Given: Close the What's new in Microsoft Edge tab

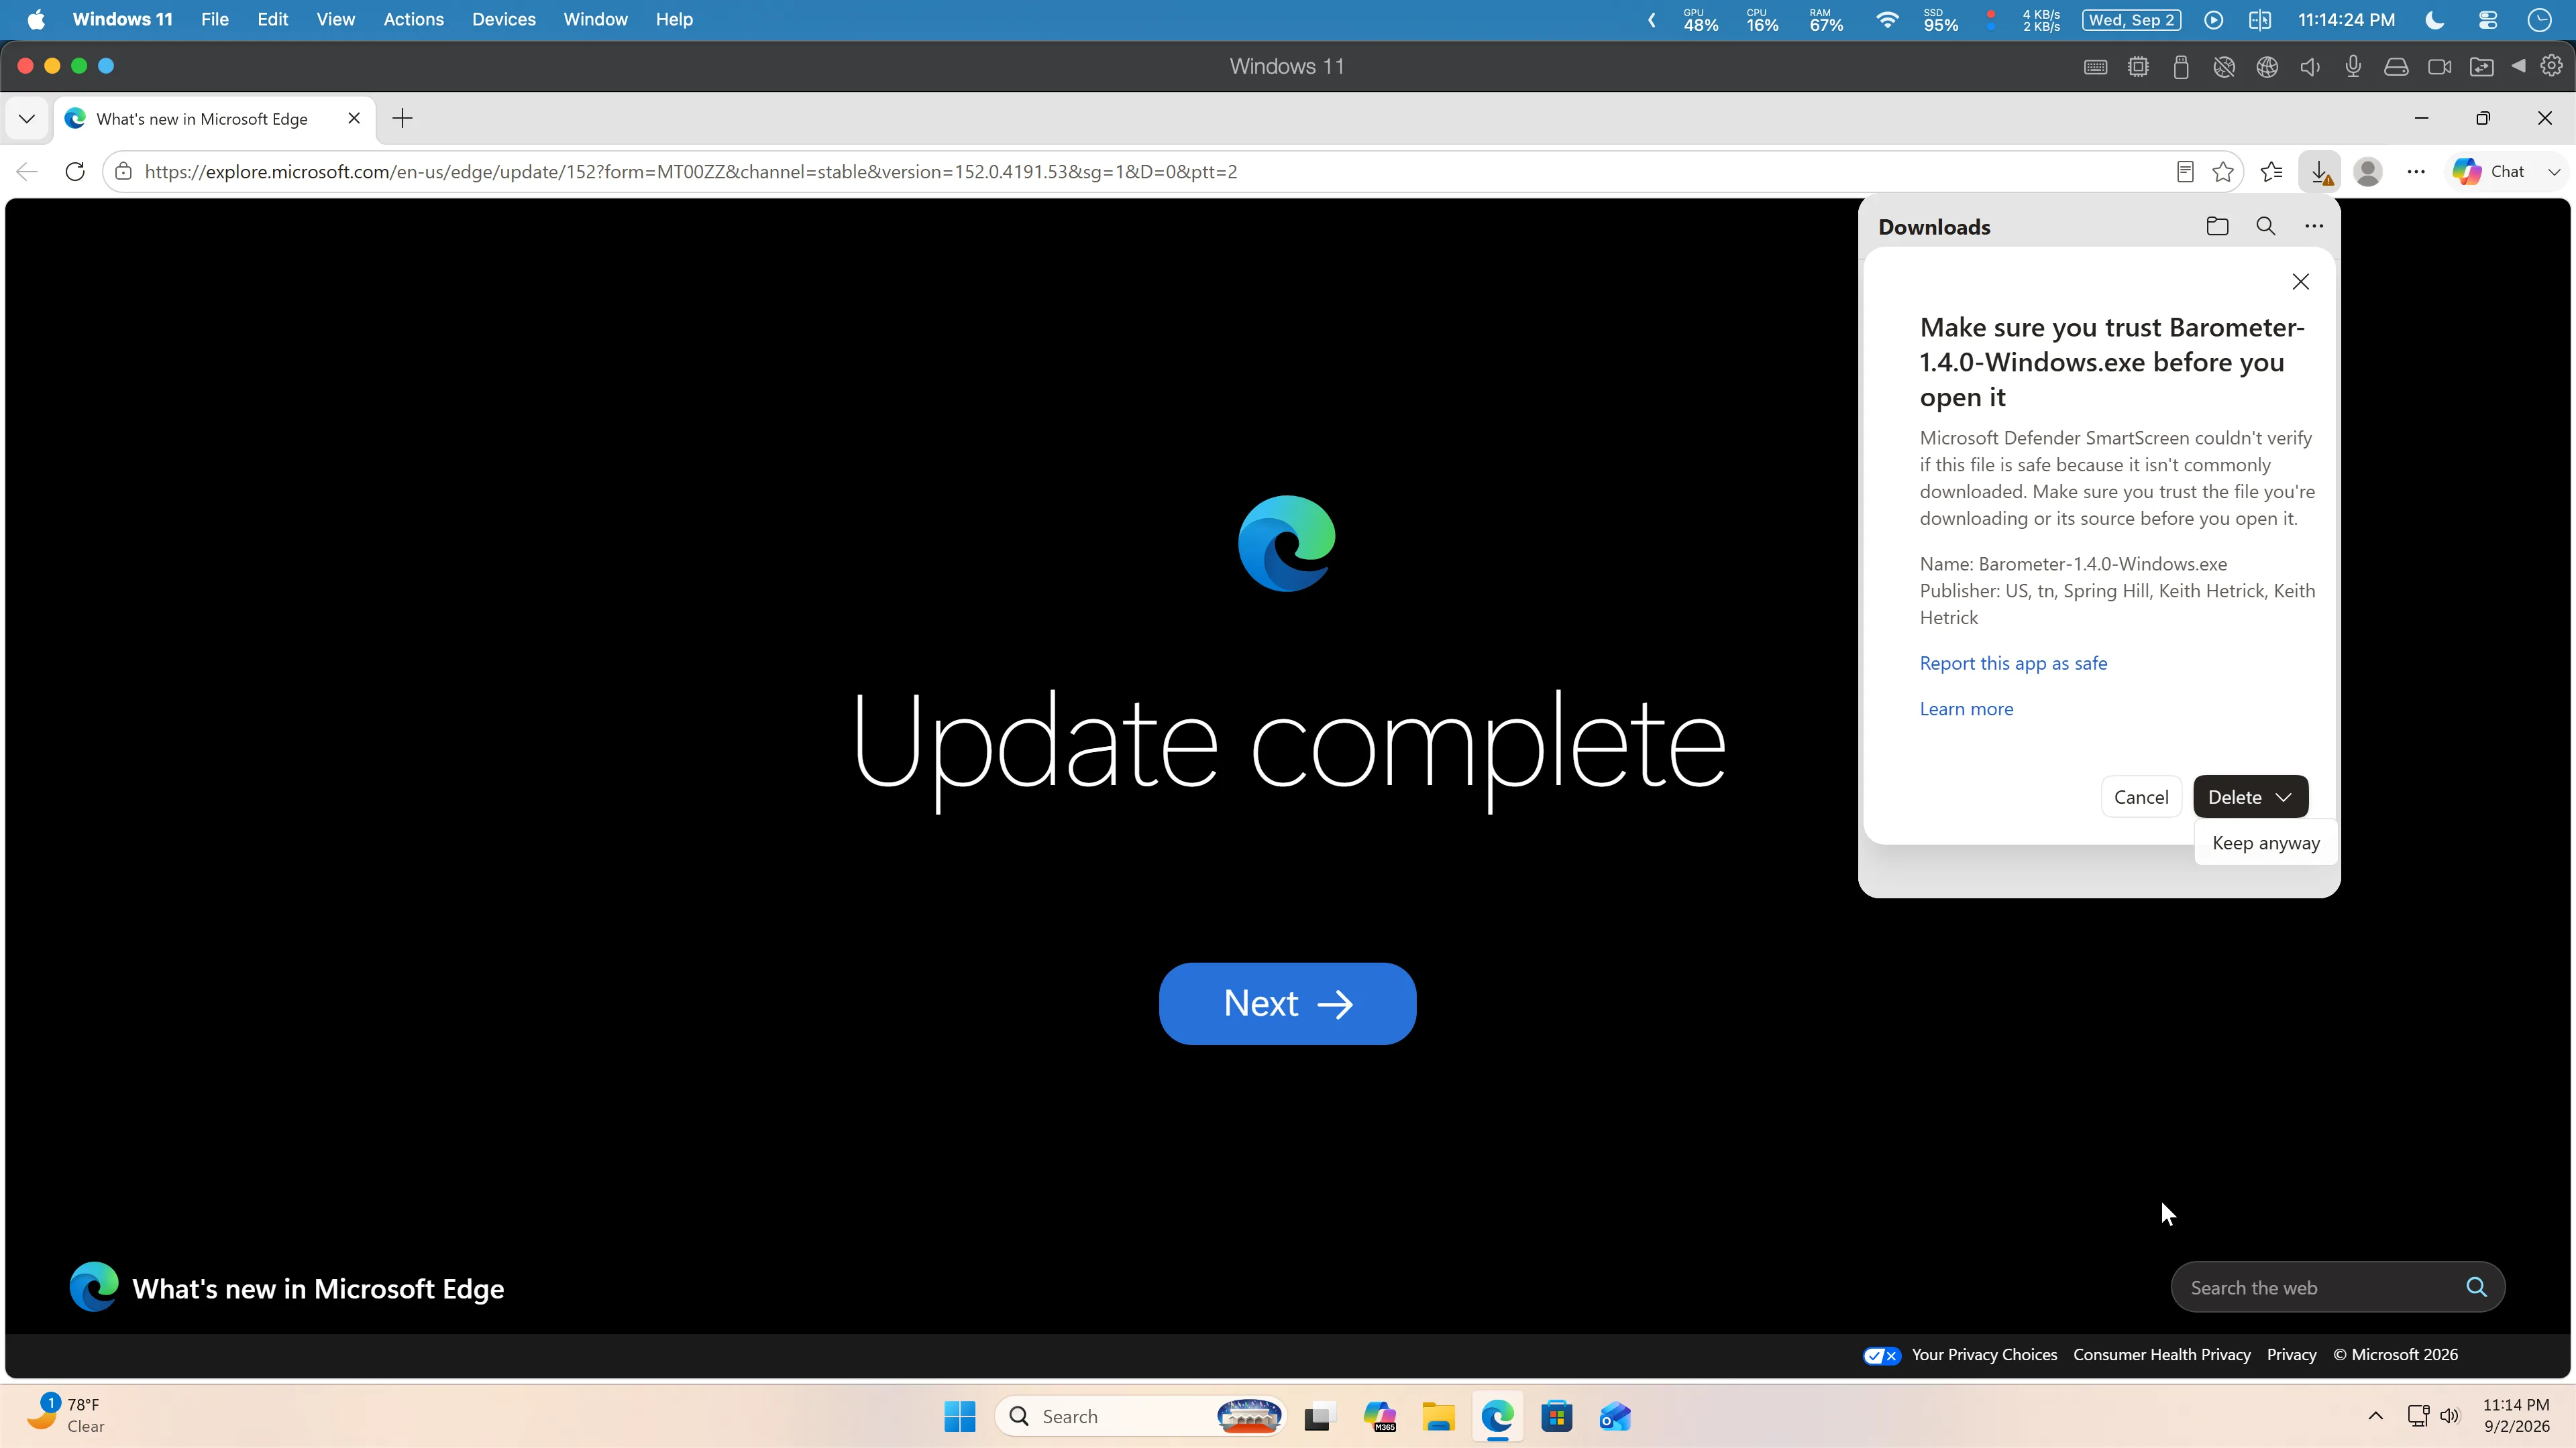Looking at the screenshot, I should [x=354, y=118].
